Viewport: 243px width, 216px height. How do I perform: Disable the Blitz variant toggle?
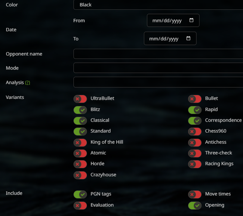tap(80, 110)
